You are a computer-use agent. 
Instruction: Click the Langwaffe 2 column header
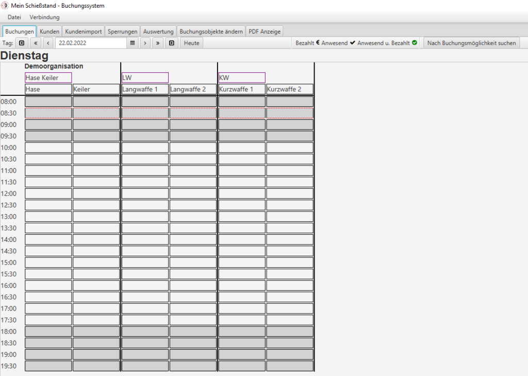[x=193, y=89]
